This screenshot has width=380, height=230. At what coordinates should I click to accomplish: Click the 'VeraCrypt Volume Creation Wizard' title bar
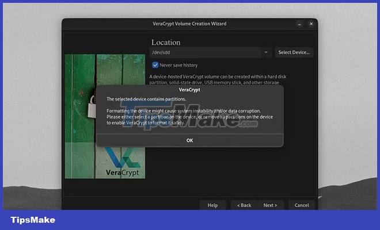click(189, 24)
